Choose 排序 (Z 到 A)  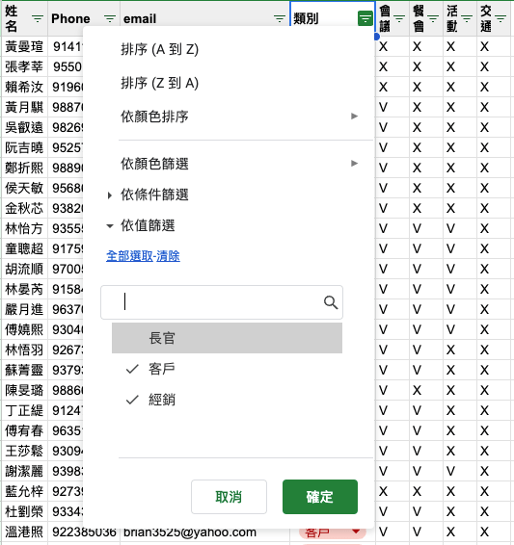(160, 83)
